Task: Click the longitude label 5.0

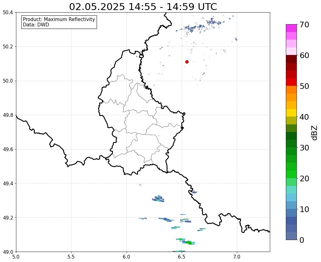Action: click(x=16, y=257)
